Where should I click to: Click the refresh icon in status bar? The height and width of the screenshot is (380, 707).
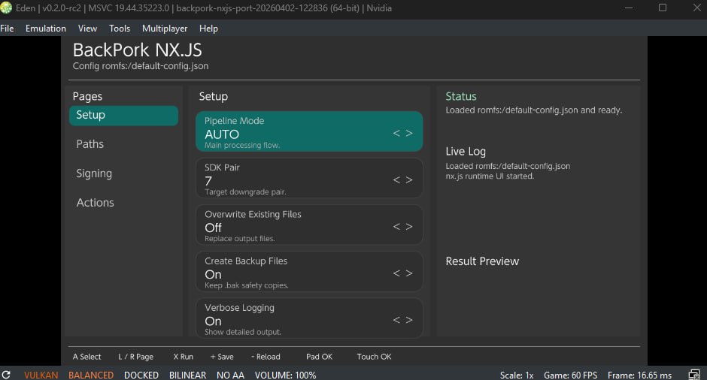(6, 375)
